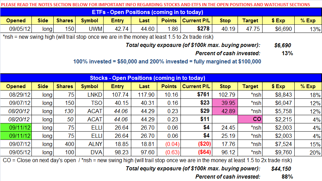
Task: Click the ETF Current P/L column header
Action: click(x=196, y=21)
